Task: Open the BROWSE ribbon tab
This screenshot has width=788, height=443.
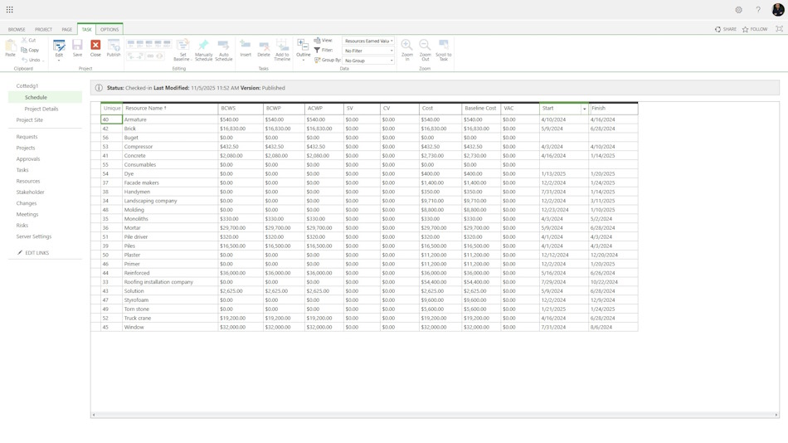Action: tap(17, 30)
